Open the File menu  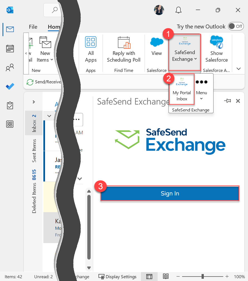pos(33,27)
